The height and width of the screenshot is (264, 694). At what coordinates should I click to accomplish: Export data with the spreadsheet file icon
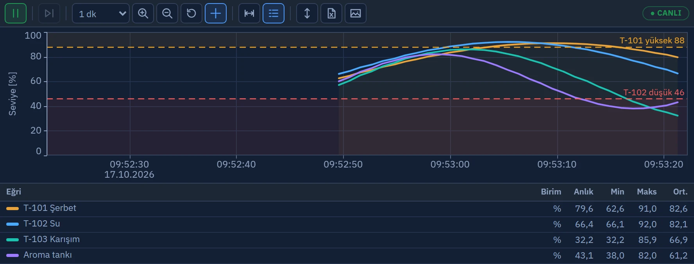pos(331,13)
